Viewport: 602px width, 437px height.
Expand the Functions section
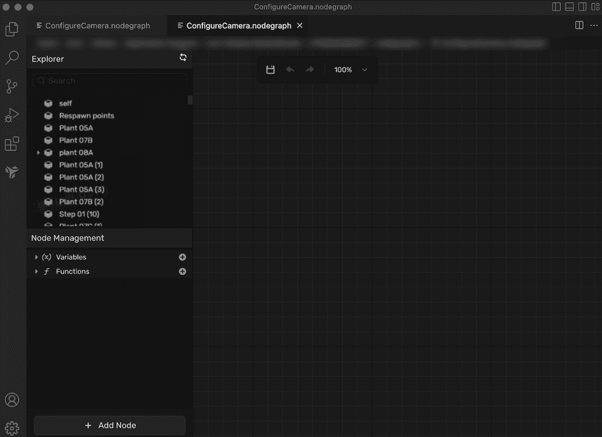point(37,271)
